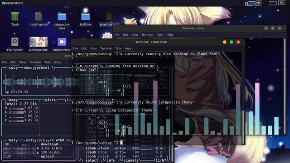This screenshot has width=290, height=163.
Task: Open Edit menu in Cloud Shell terminal
Action: point(84,48)
